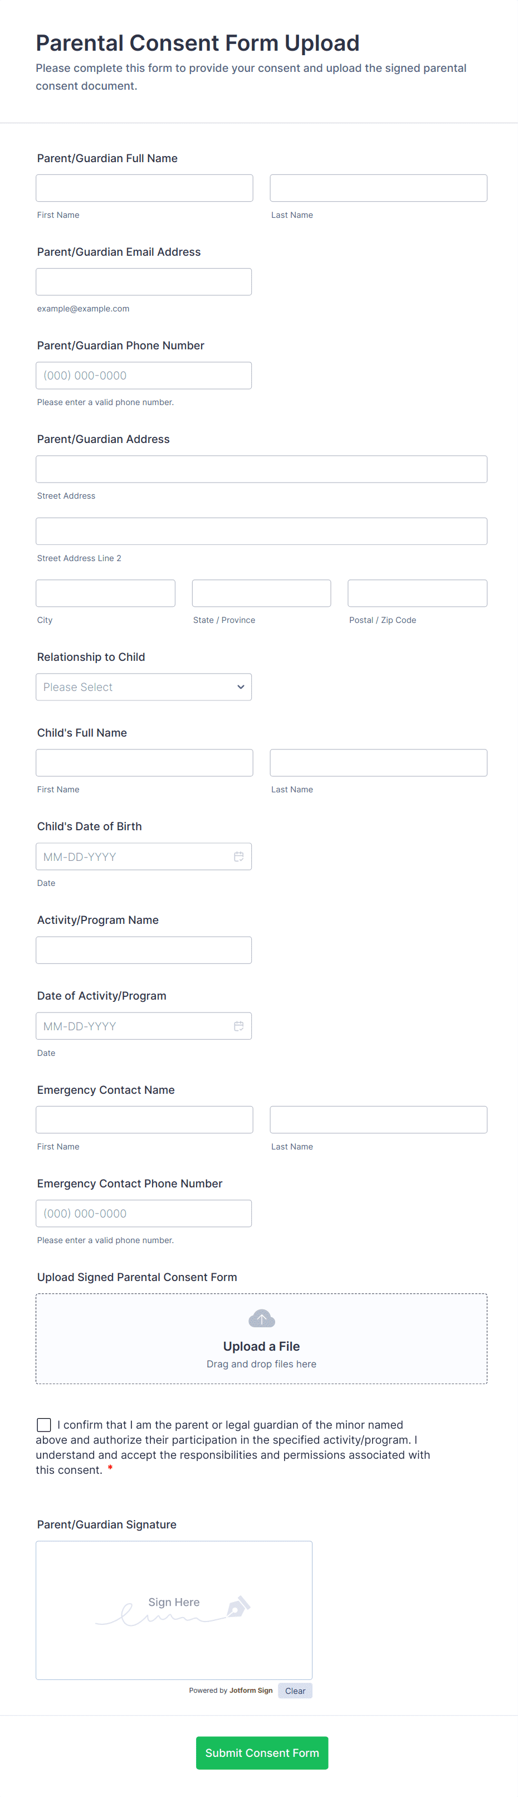Check the parental confirmation checkbox

click(44, 1424)
